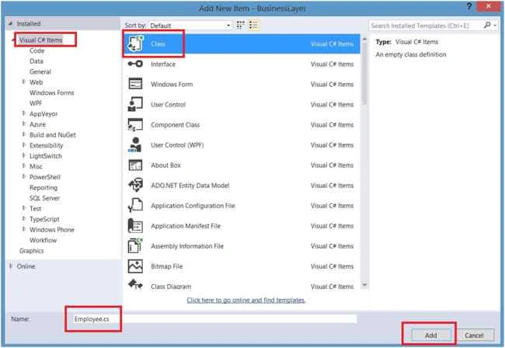Switch to medium icons list view
505x348 pixels.
(x=254, y=25)
